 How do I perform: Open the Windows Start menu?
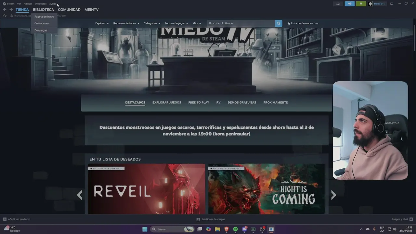coord(145,229)
